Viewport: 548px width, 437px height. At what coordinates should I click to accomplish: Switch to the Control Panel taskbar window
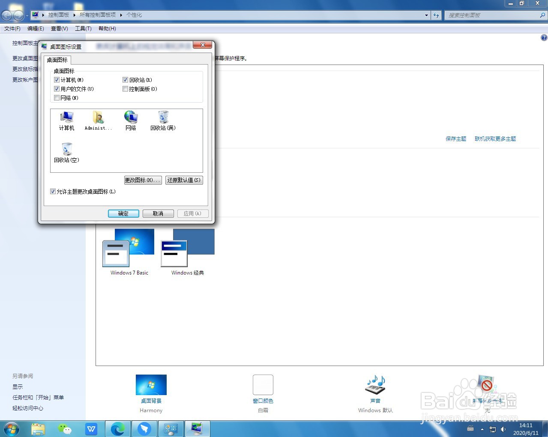tap(171, 429)
